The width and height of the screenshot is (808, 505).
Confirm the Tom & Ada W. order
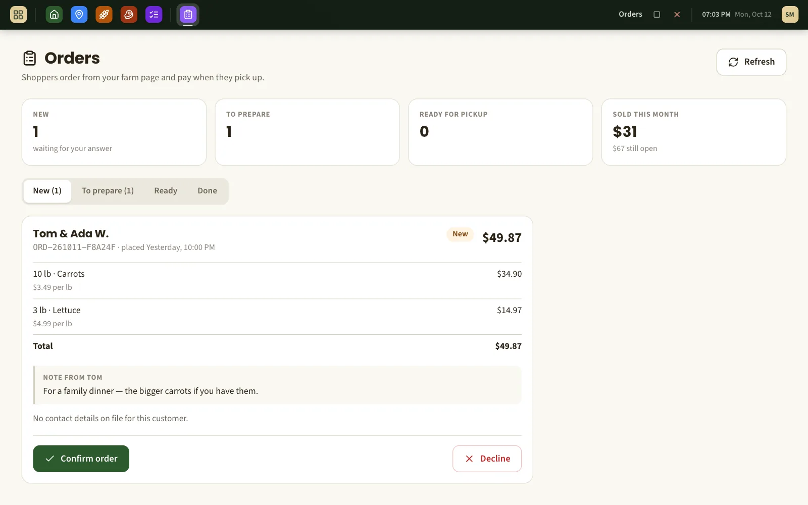tap(81, 459)
